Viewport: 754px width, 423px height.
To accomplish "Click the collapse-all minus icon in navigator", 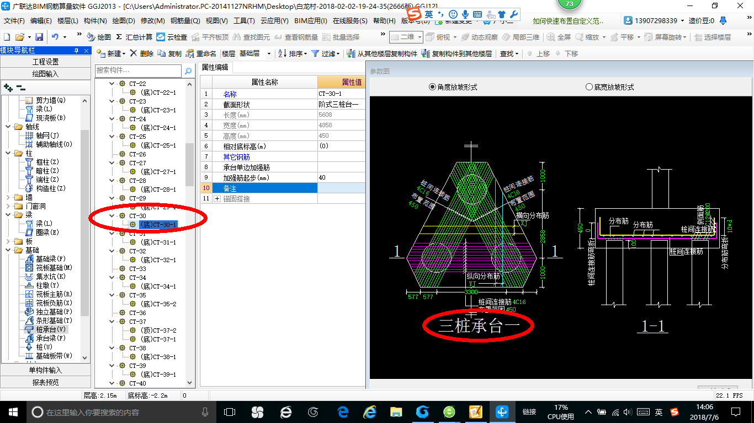I will [20, 87].
